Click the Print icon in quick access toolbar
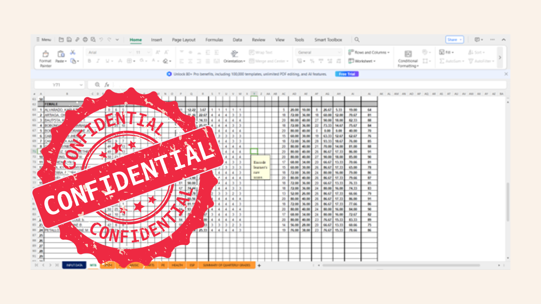The image size is (541, 304). click(x=85, y=39)
